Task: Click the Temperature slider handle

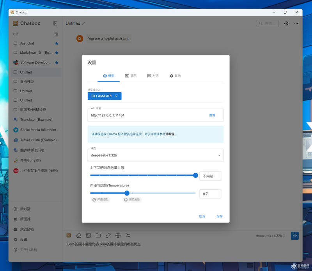Action: 127,193
